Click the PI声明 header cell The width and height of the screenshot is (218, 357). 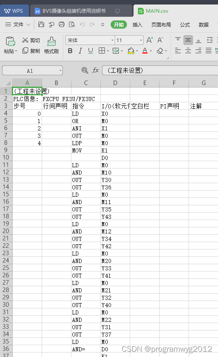pyautogui.click(x=174, y=106)
